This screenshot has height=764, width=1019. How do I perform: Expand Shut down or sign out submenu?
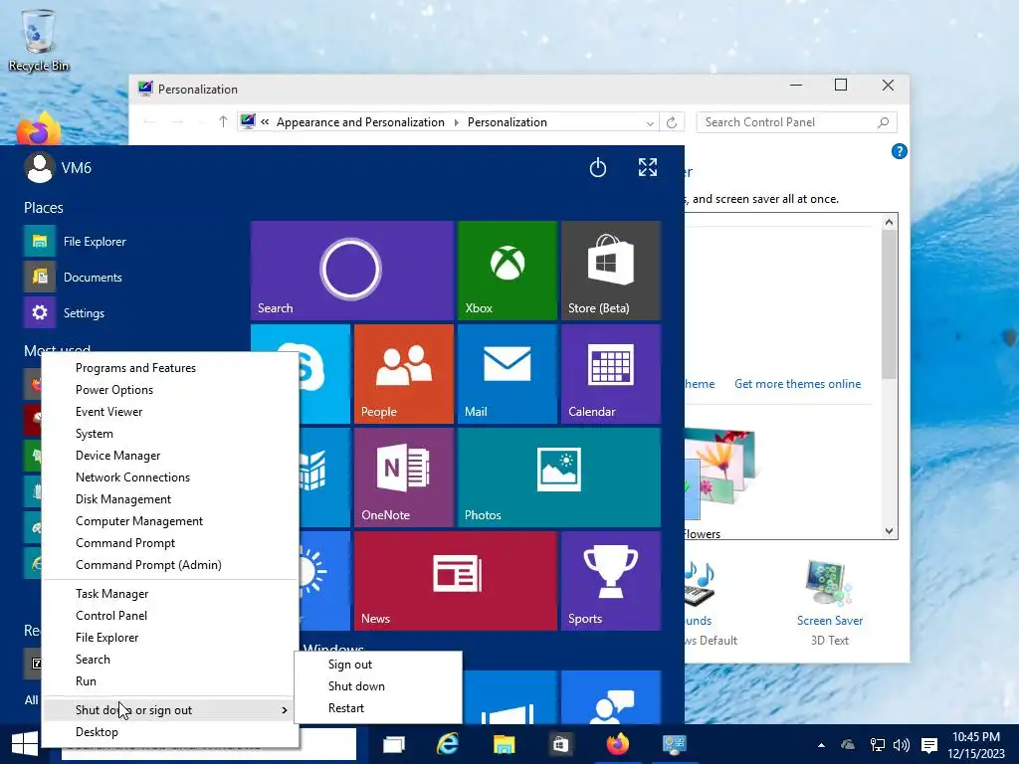pos(169,710)
